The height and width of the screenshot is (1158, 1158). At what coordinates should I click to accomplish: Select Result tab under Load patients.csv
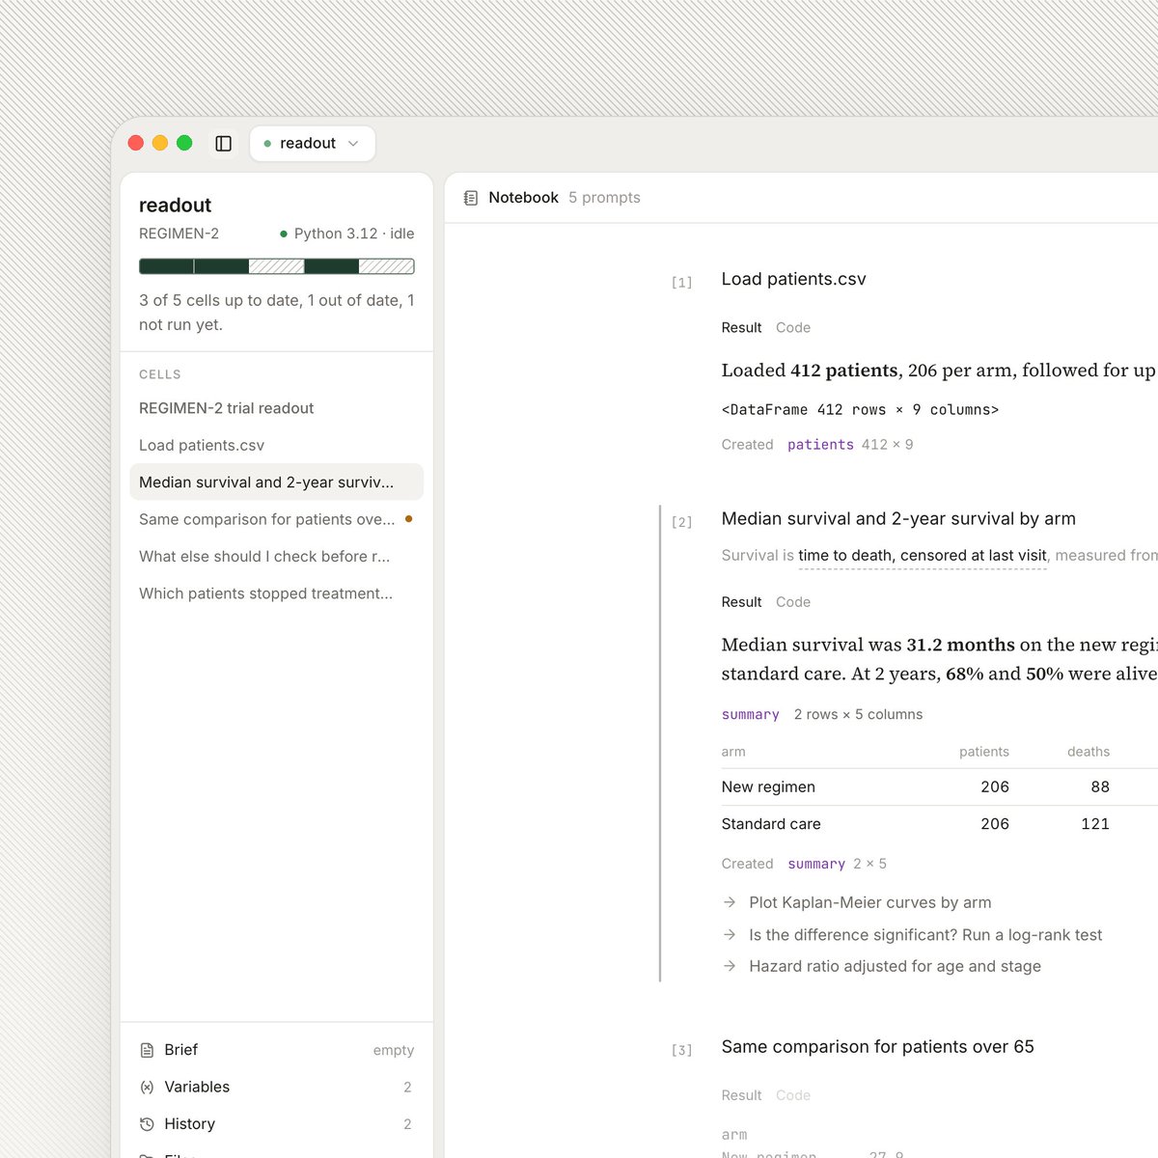coord(741,328)
